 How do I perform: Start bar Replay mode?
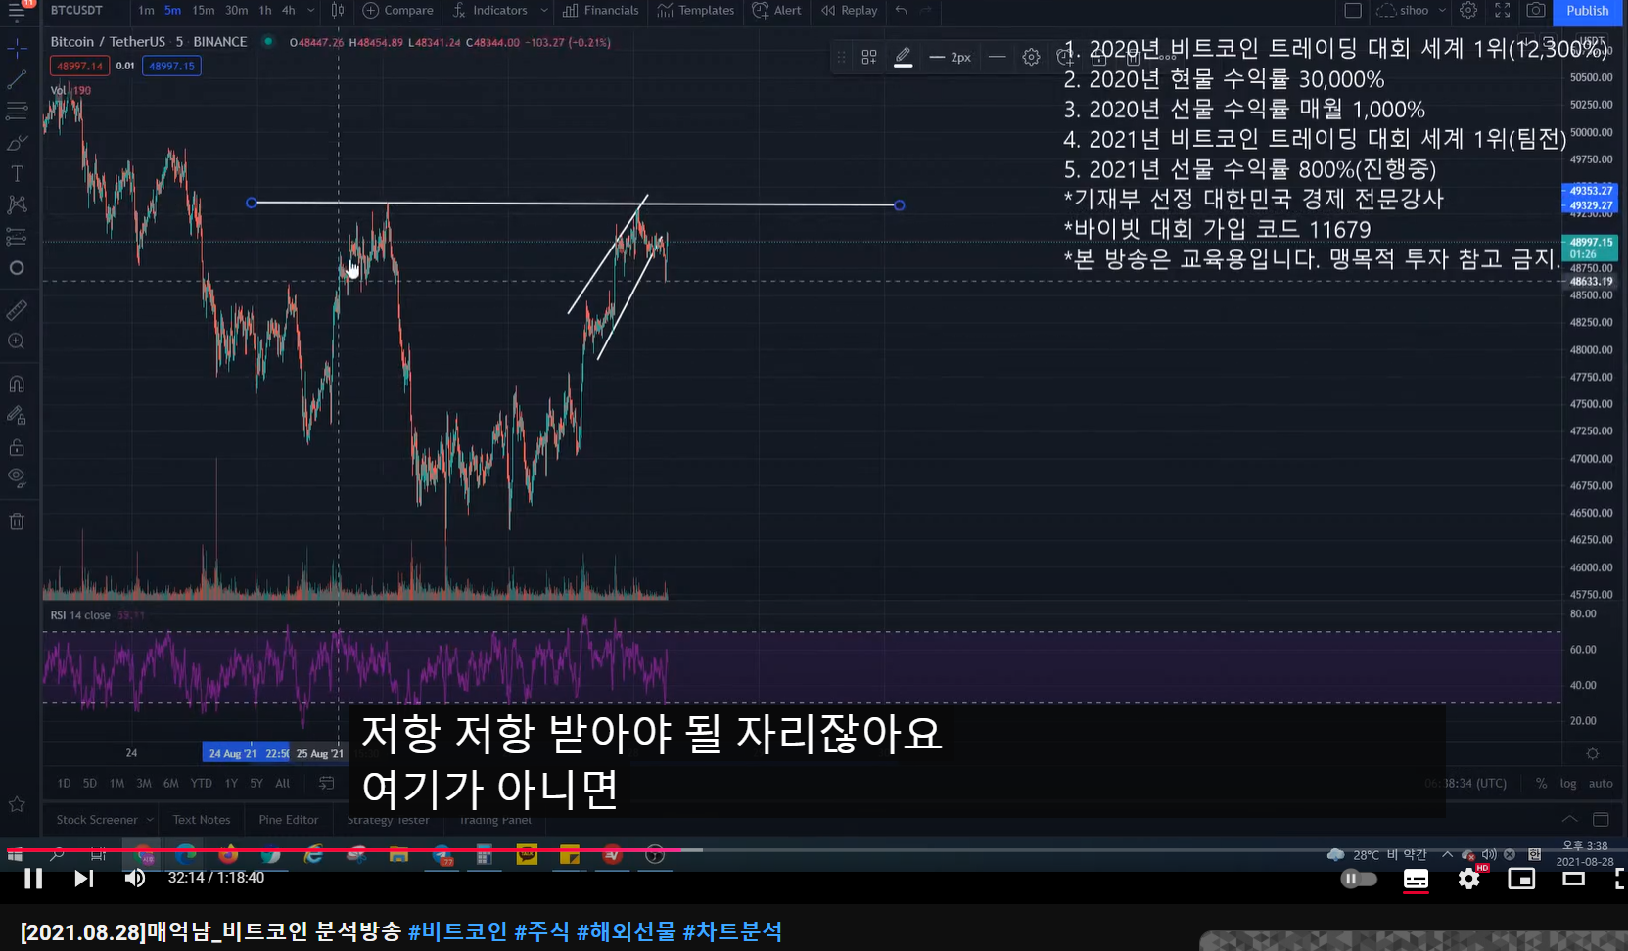pyautogui.click(x=849, y=10)
